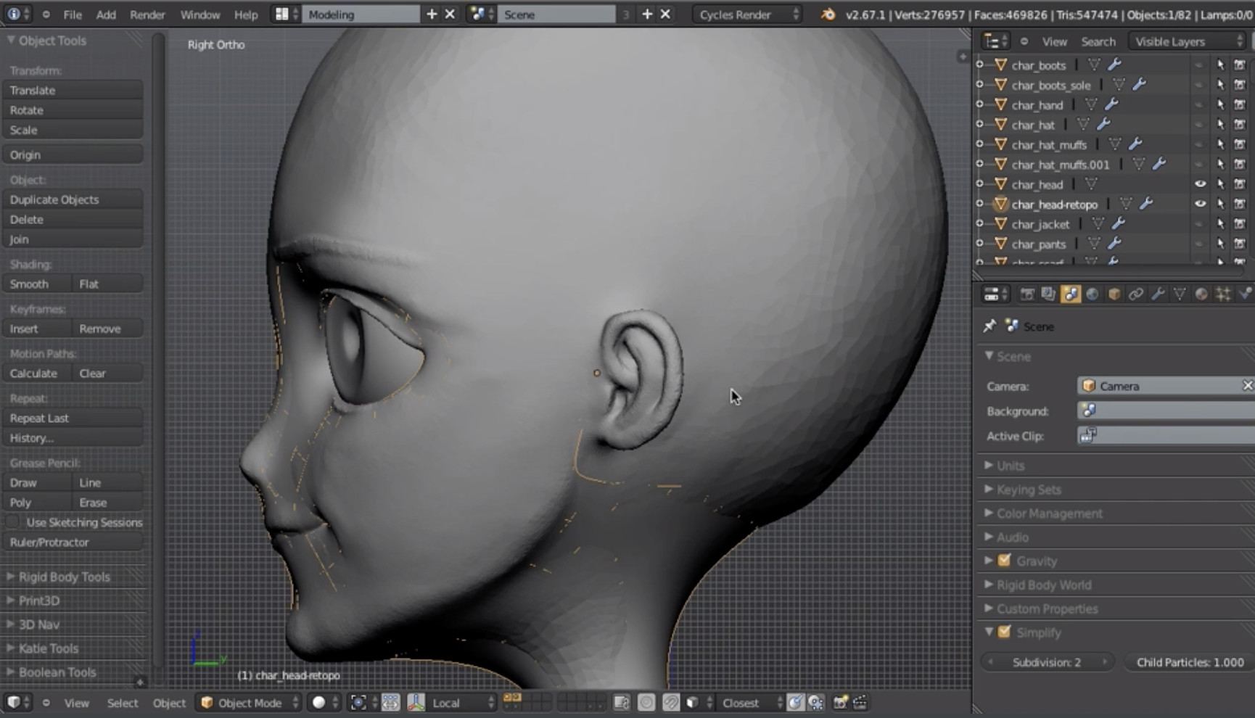Click the wrench modifier icon beside char_jacket
Screen dimensions: 1255x718
click(x=1118, y=224)
